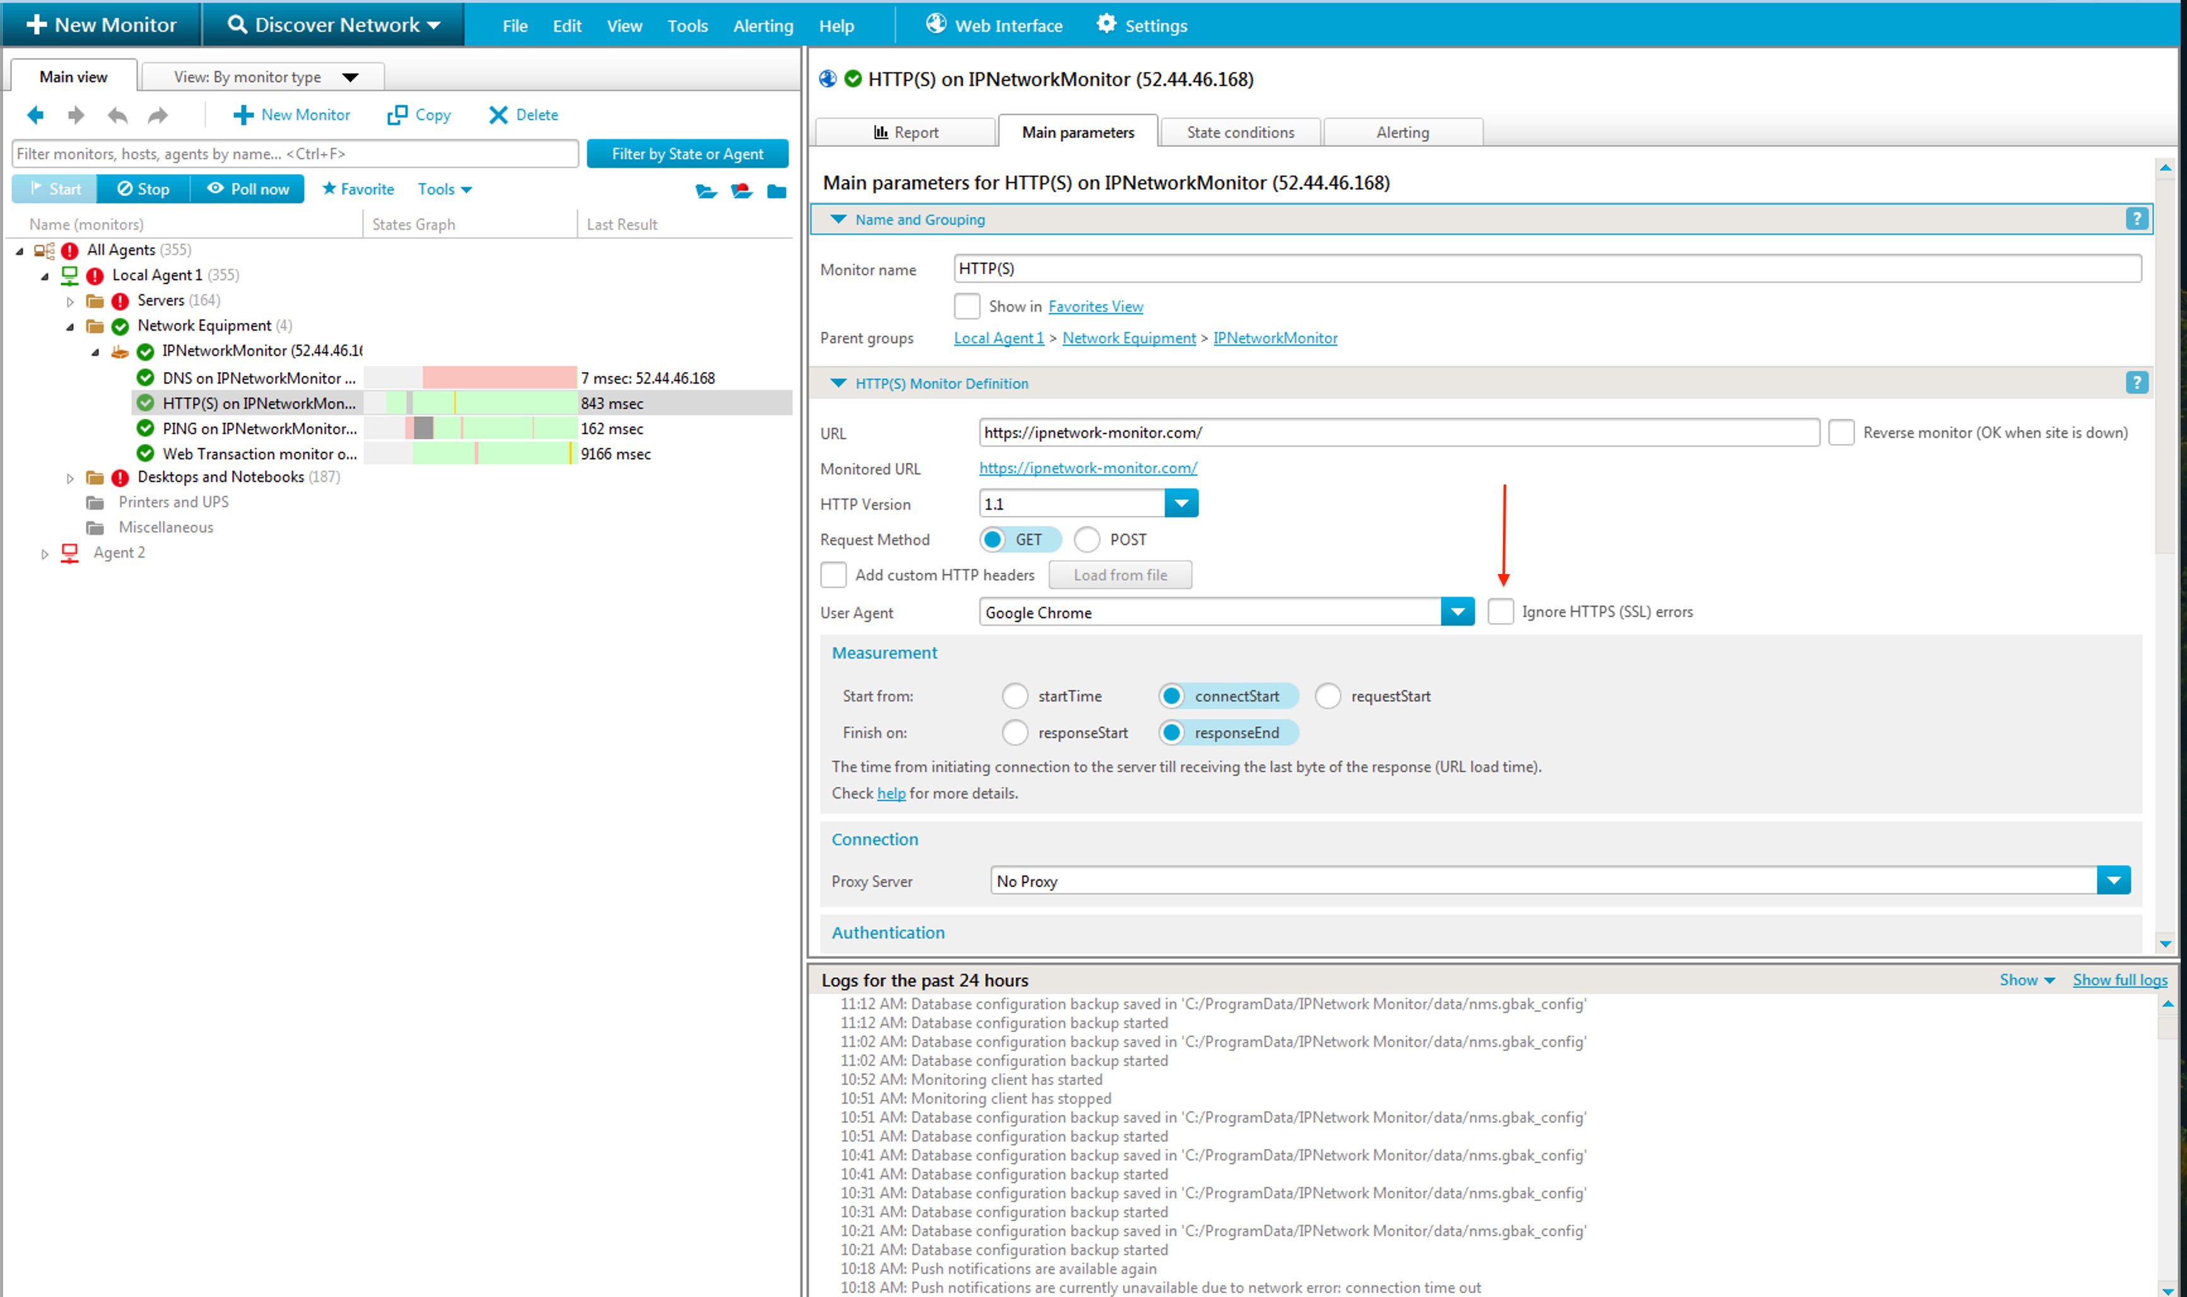Open help for HTTP(S) Monitor Definition section
This screenshot has width=2187, height=1297.
pos(2137,383)
